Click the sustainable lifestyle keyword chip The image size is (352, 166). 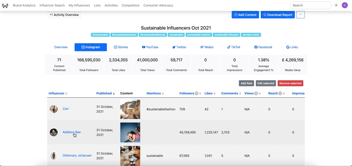[x=226, y=35]
